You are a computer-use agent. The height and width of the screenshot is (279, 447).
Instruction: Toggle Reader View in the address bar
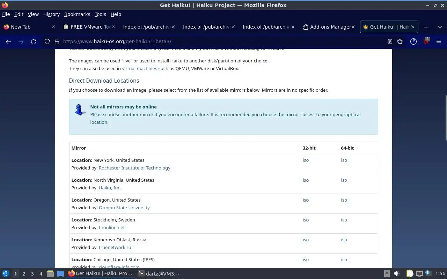[390, 42]
